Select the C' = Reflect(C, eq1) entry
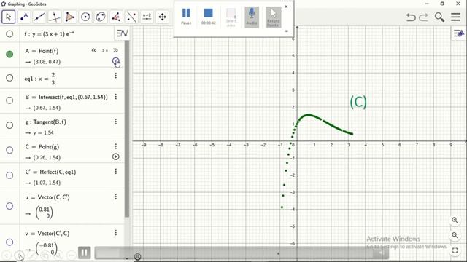This screenshot has height=262, width=467. tap(50, 172)
